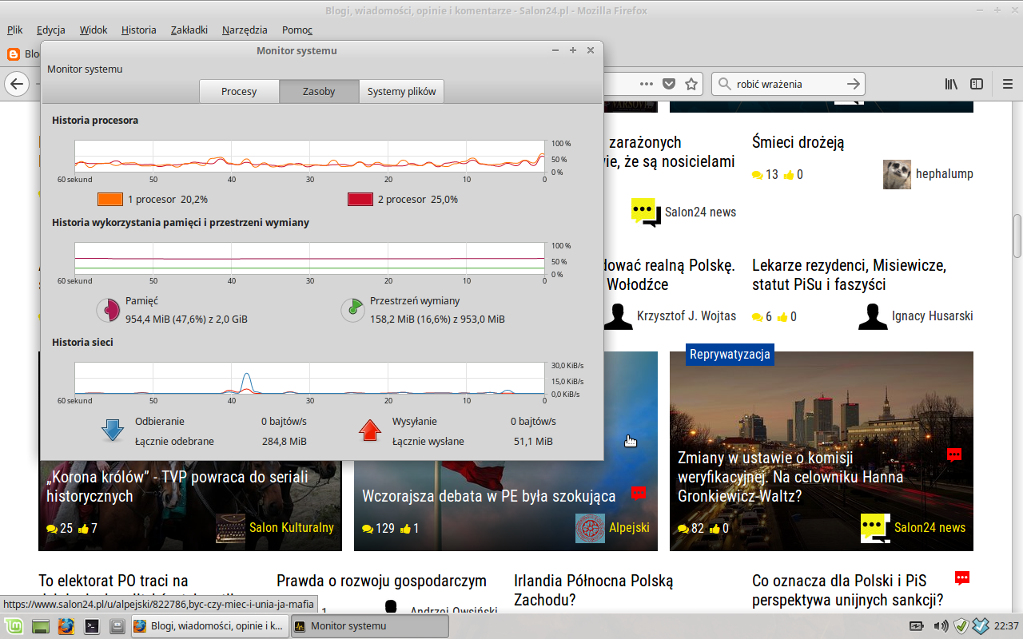Screen dimensions: 1023x639
Task: Select the Zasoby tab
Action: (x=319, y=91)
